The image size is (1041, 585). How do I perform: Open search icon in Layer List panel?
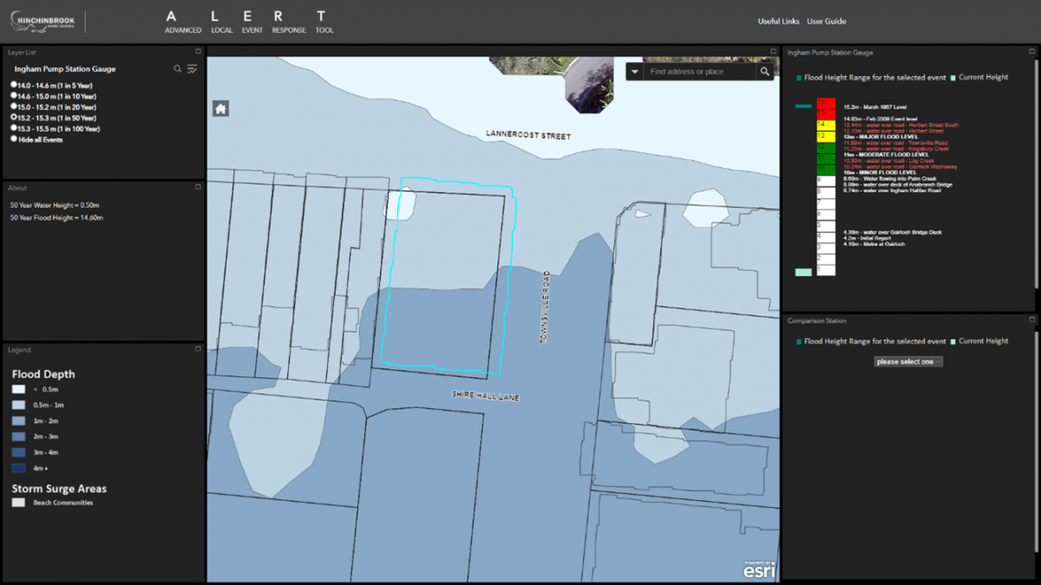coord(178,69)
